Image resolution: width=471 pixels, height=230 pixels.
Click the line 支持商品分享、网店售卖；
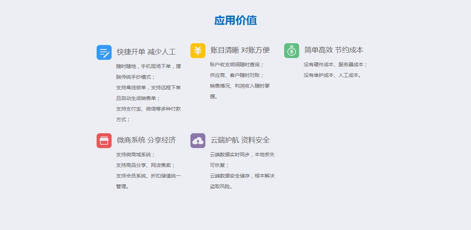tap(146, 165)
